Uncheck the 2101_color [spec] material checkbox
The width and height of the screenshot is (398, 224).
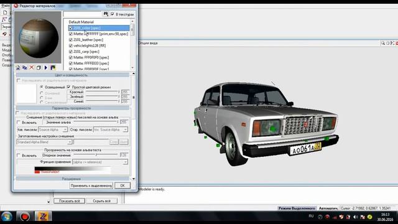71,28
